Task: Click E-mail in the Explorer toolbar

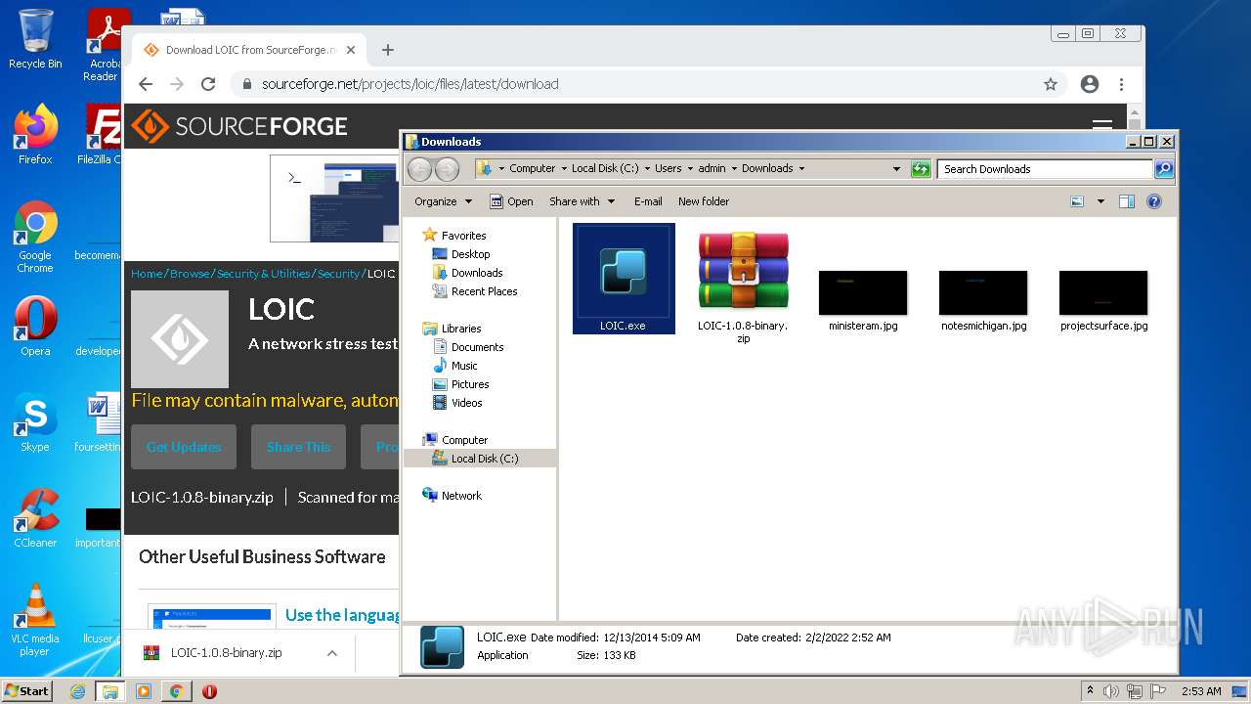Action: pos(648,201)
